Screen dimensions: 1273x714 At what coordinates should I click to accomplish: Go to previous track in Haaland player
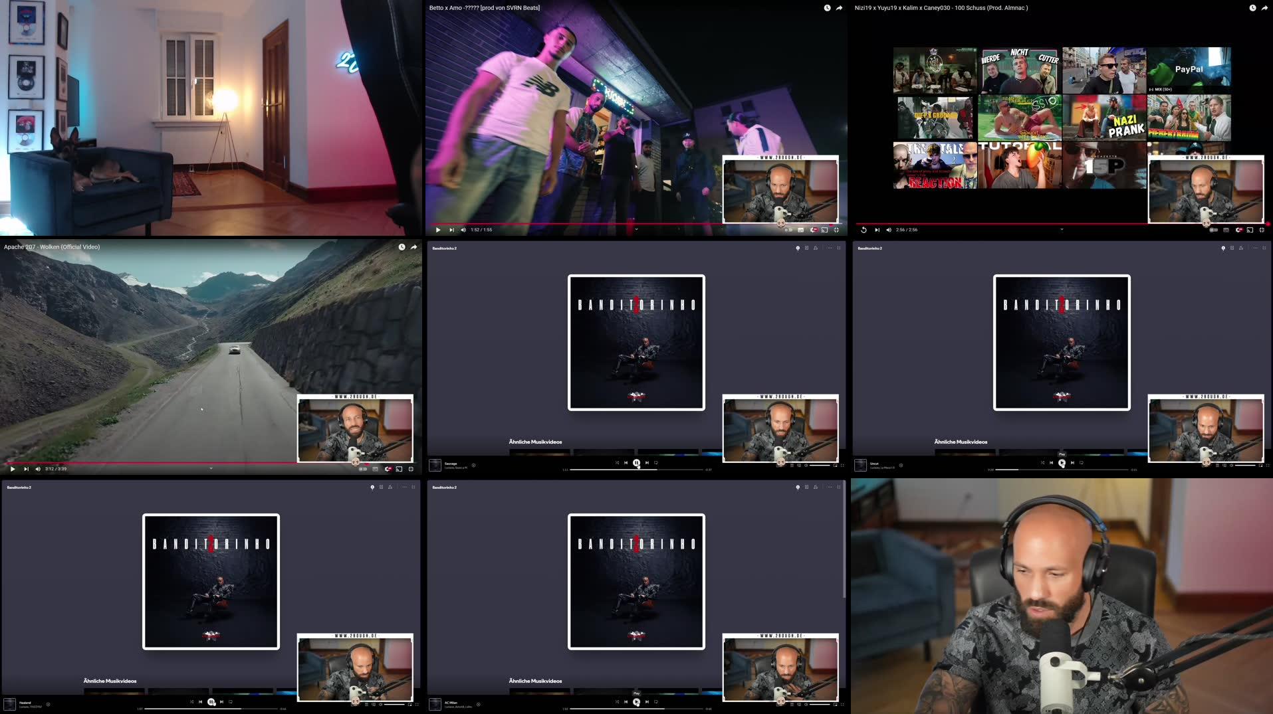pyautogui.click(x=200, y=702)
